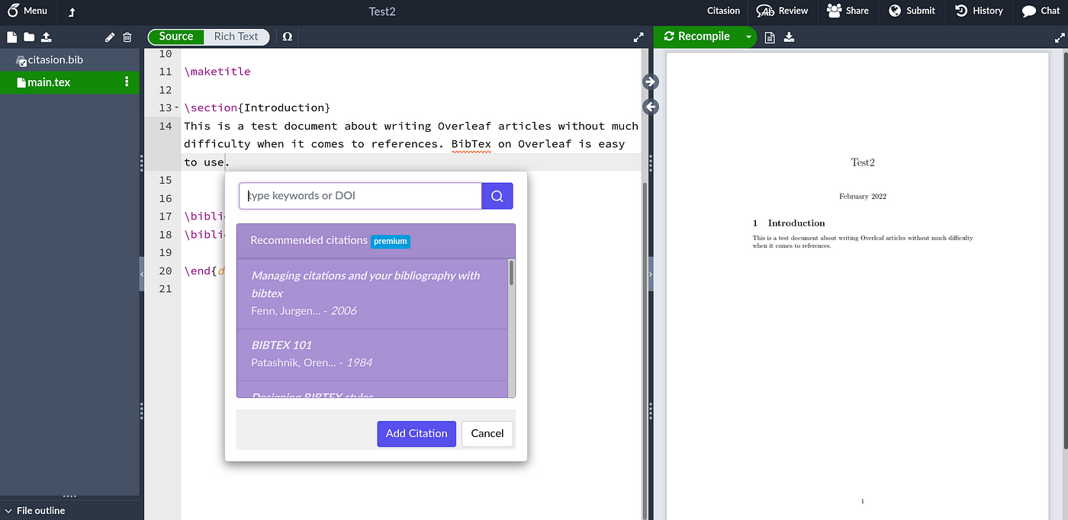Image resolution: width=1068 pixels, height=520 pixels.
Task: Collapse the file tree sidebar handle
Action: (x=142, y=274)
